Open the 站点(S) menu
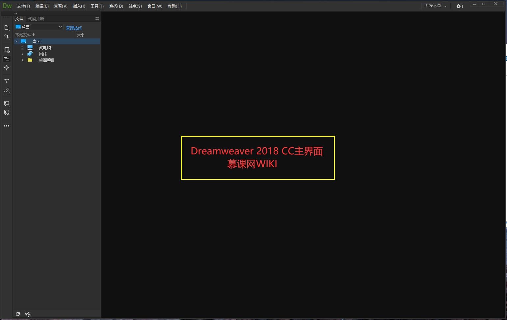Screen dimensions: 507x320 point(135,6)
